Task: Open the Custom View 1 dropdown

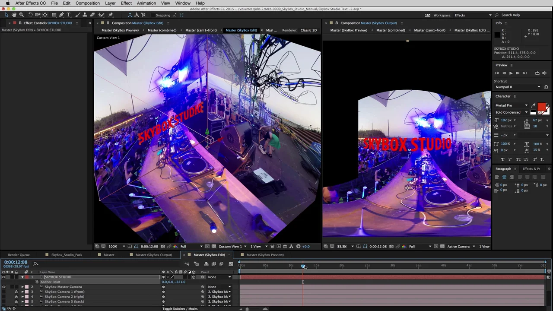Action: (x=246, y=247)
